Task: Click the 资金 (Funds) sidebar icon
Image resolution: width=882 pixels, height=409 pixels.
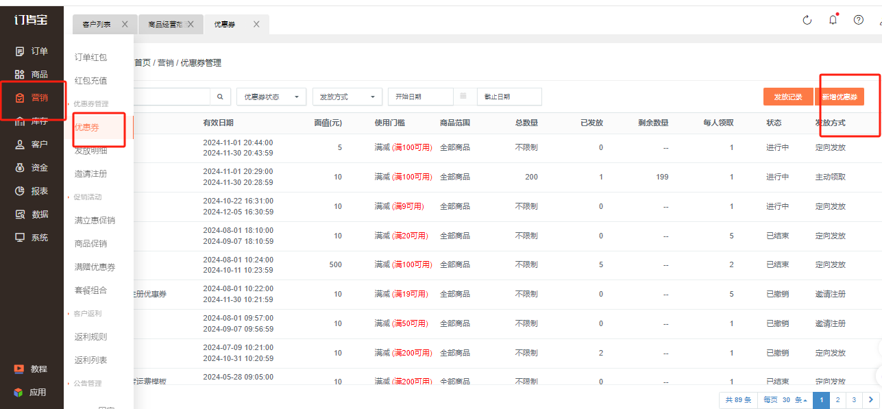Action: [21, 168]
